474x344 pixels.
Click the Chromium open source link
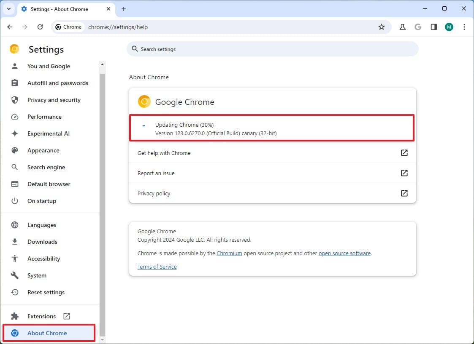click(x=229, y=253)
